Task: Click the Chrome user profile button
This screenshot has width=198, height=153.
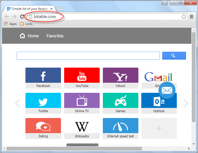Action: click(165, 3)
